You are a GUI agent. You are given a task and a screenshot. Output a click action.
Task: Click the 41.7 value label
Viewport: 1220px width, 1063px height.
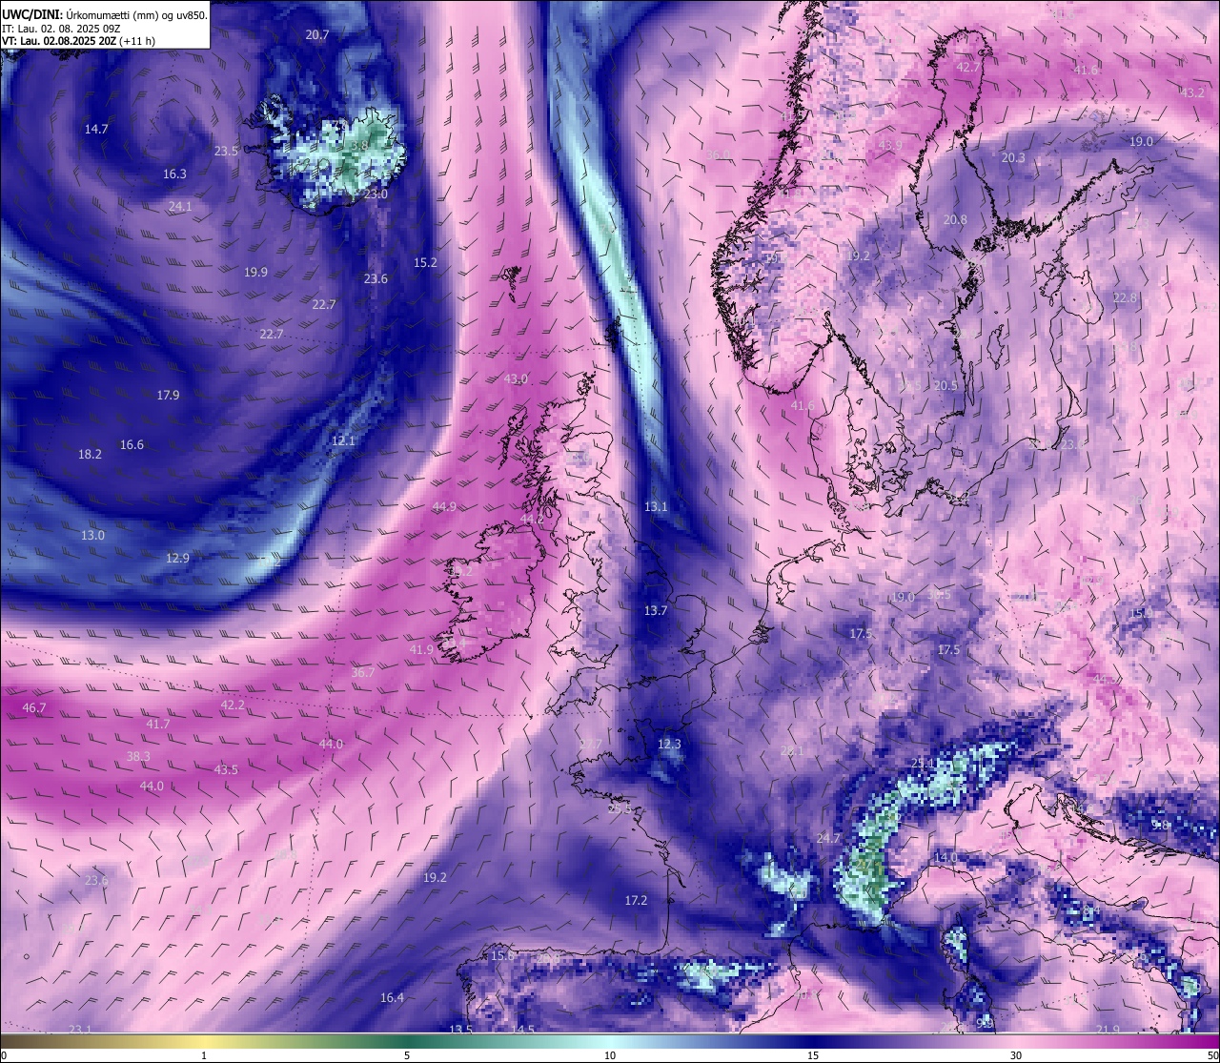pos(157,724)
